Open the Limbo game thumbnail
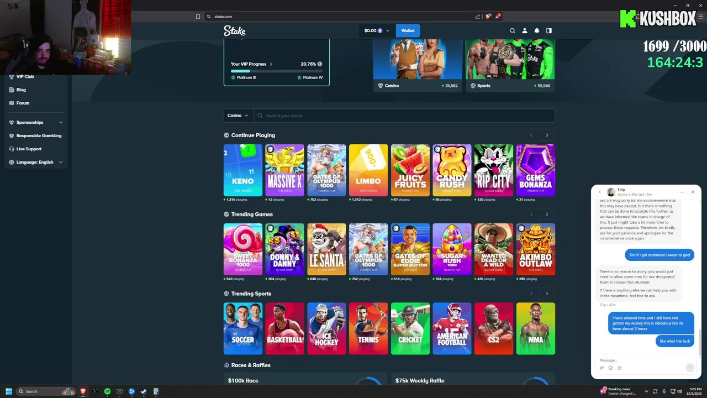The image size is (707, 398). (x=368, y=170)
